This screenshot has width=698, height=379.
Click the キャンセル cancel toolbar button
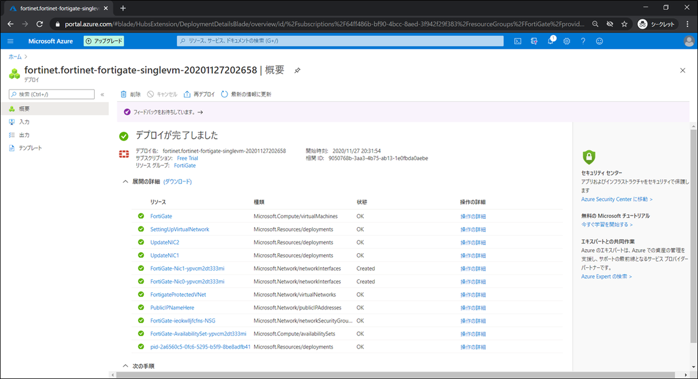[162, 94]
